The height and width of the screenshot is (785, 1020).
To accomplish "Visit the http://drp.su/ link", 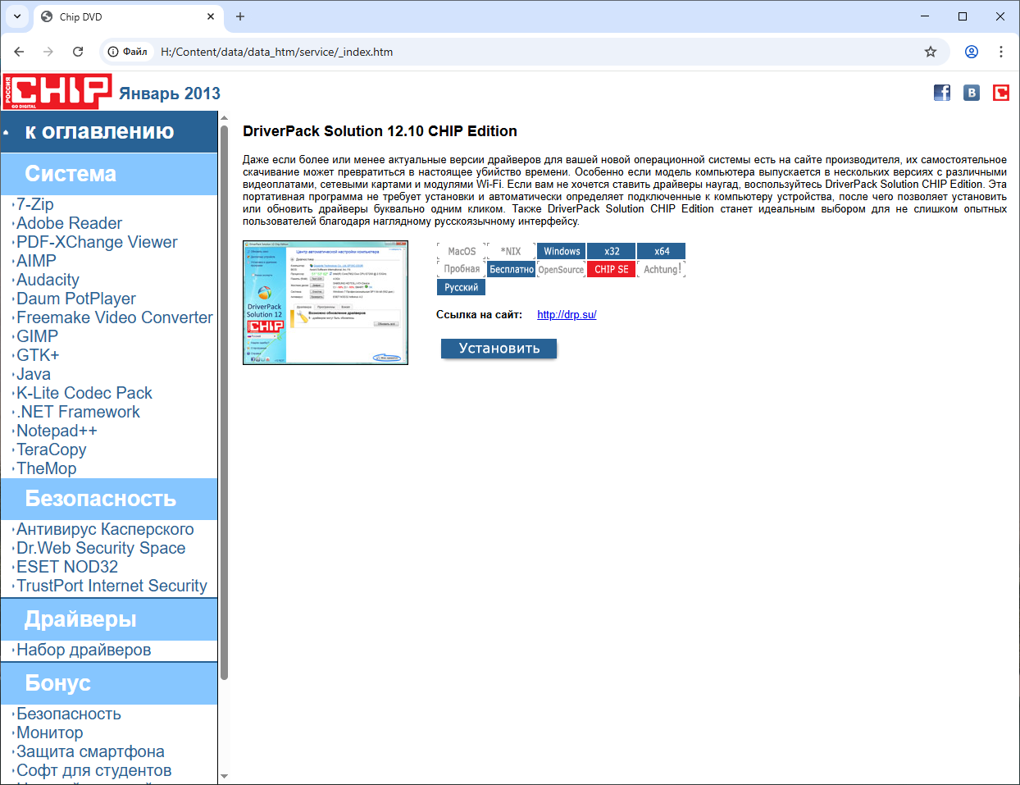I will 567,314.
